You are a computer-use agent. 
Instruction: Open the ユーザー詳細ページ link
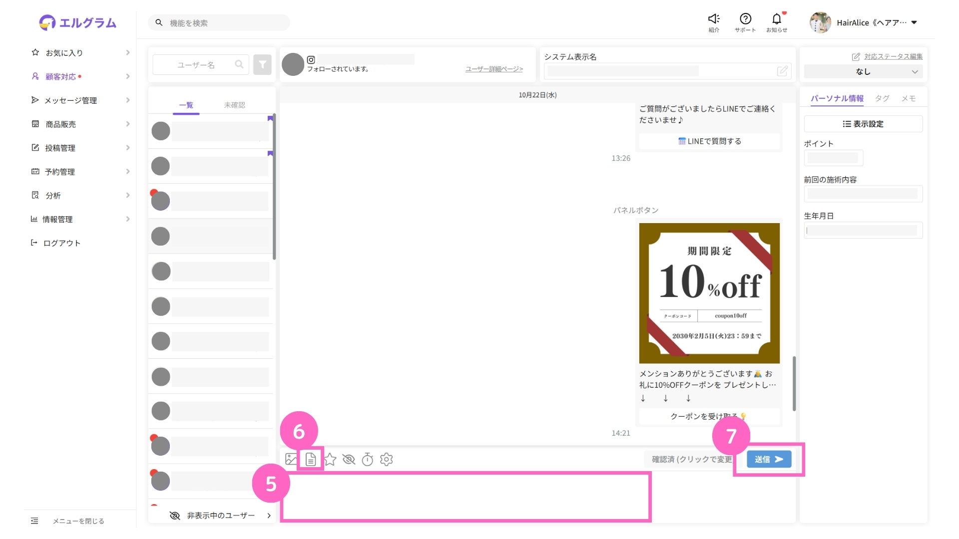[x=494, y=69]
